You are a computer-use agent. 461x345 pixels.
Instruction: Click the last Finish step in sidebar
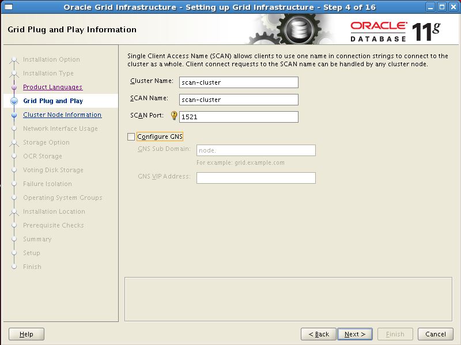coord(32,267)
